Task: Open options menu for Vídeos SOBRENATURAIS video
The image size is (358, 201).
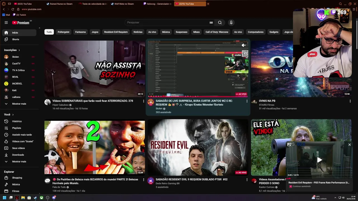Action: (x=143, y=101)
